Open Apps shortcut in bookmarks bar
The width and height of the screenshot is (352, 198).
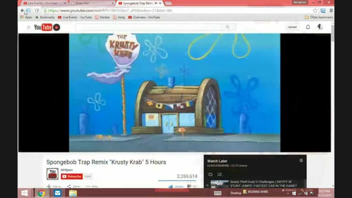[26, 17]
